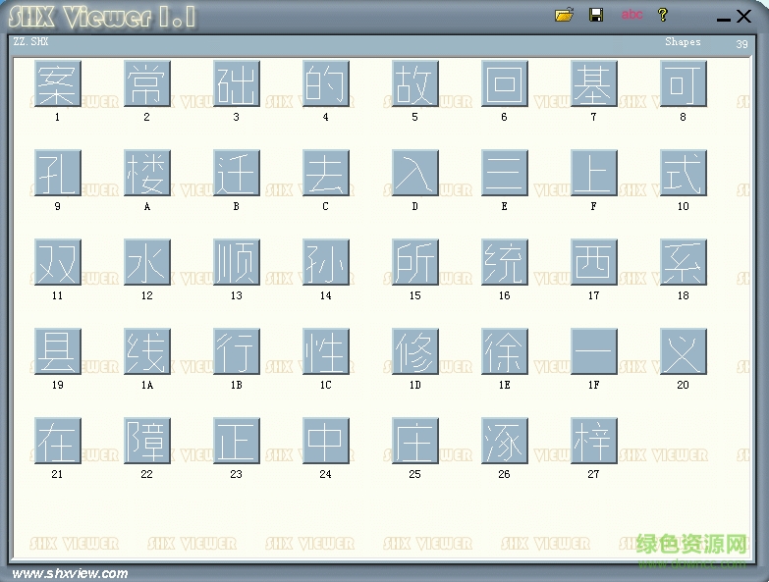Choose shape thumbnail numbered 12
Screen dimensions: 769x582
click(x=146, y=263)
